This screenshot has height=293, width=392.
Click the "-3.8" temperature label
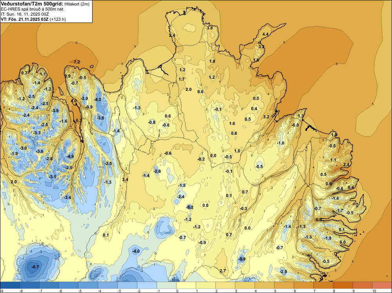[55, 110]
